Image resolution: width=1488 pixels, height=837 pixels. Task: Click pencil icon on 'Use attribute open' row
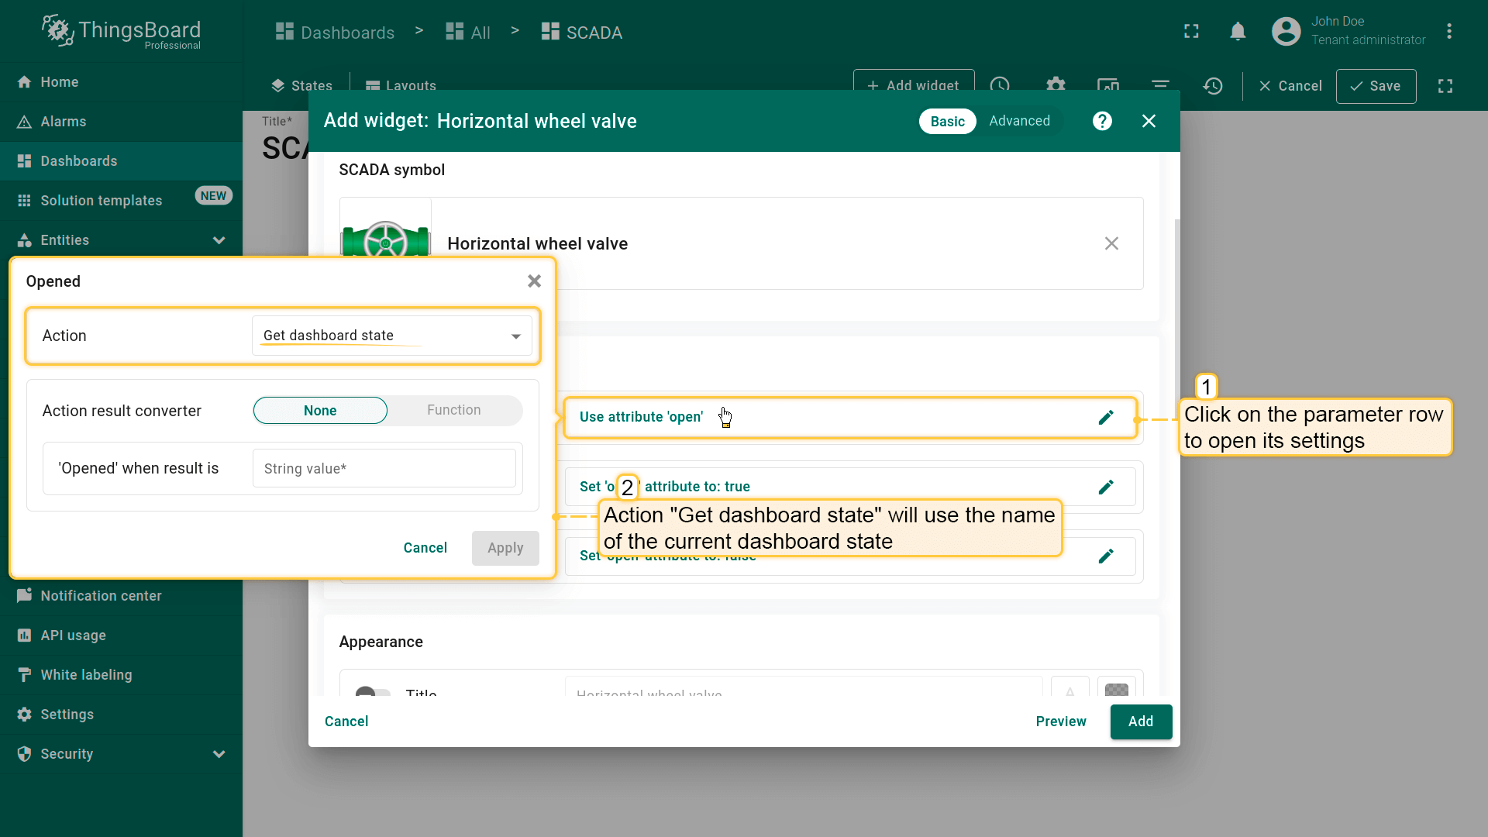pos(1106,418)
